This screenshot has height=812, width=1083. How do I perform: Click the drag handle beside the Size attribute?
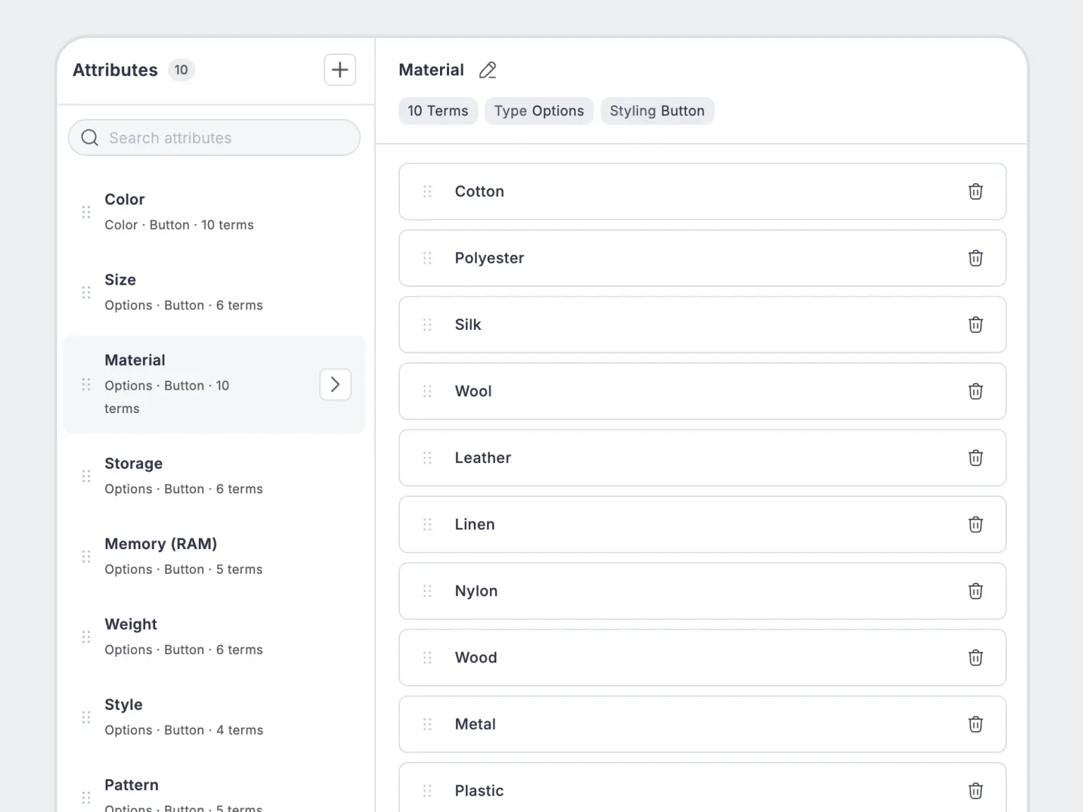tap(86, 293)
